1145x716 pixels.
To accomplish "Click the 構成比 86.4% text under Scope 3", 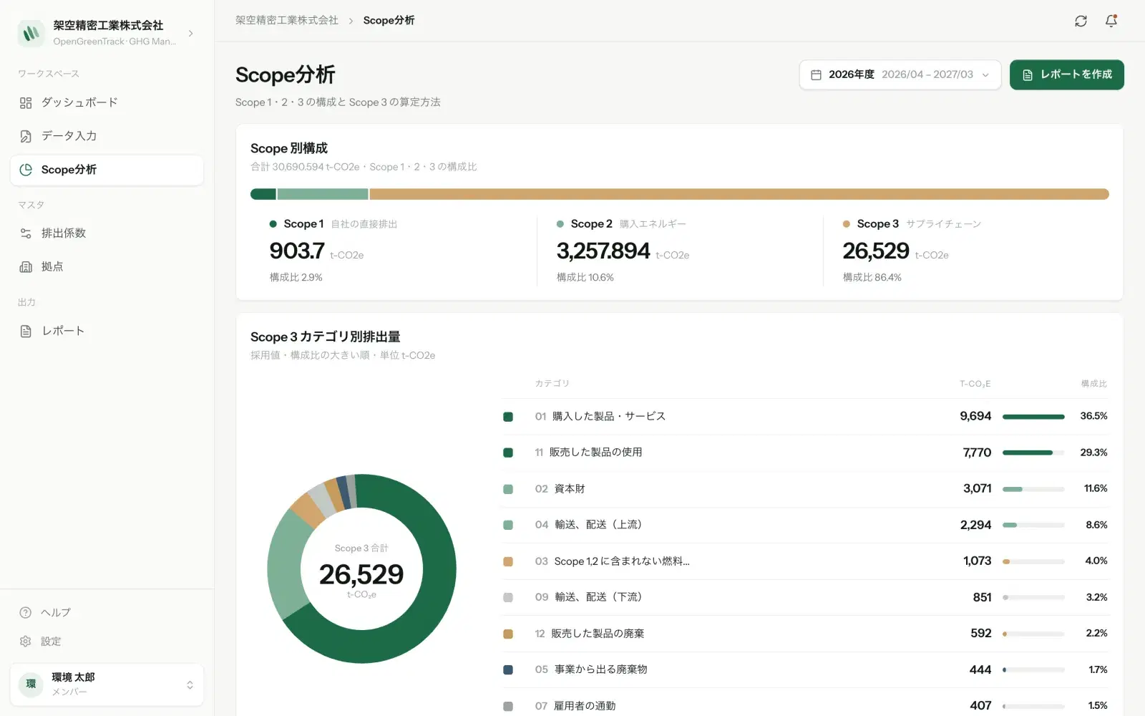I will tap(872, 277).
